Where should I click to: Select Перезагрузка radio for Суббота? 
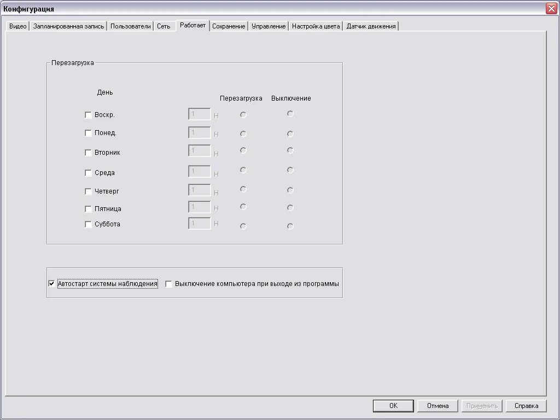coord(243,226)
